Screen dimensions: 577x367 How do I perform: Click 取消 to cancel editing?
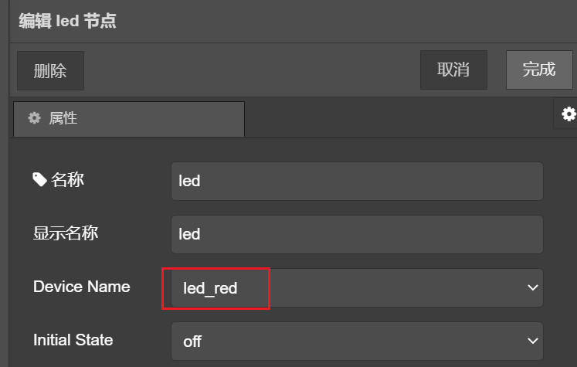(453, 70)
